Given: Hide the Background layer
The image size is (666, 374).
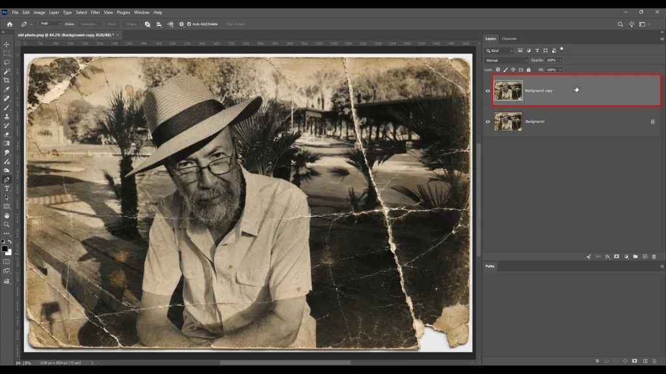Looking at the screenshot, I should (x=488, y=121).
